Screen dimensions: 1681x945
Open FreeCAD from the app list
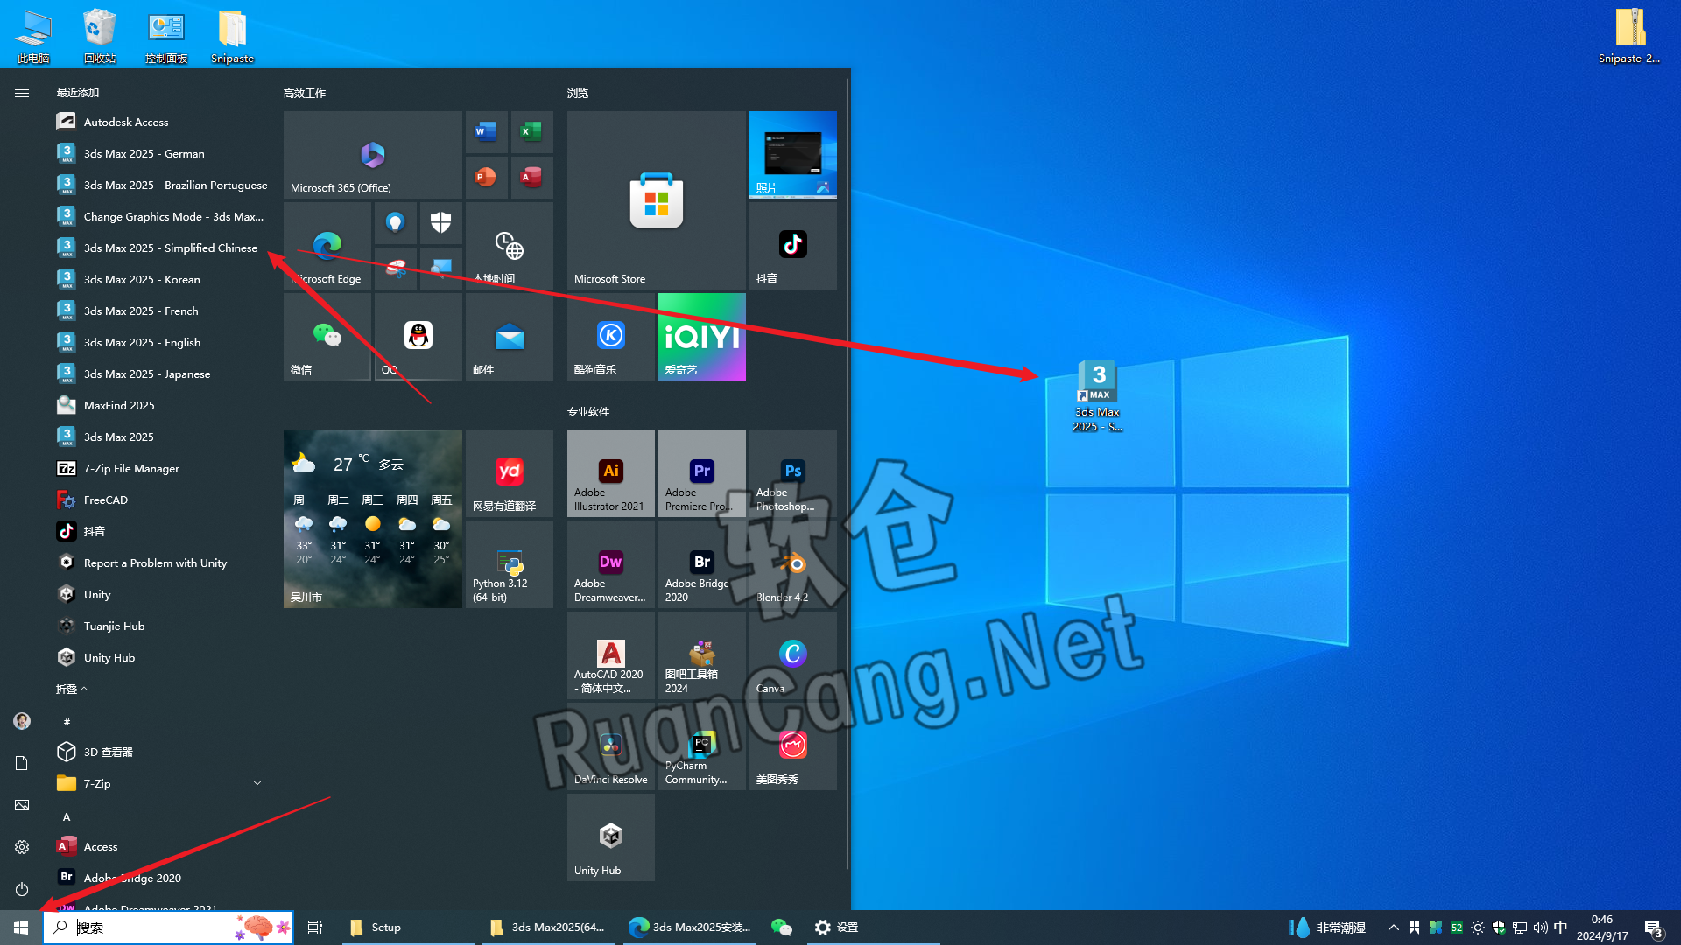[x=162, y=500]
